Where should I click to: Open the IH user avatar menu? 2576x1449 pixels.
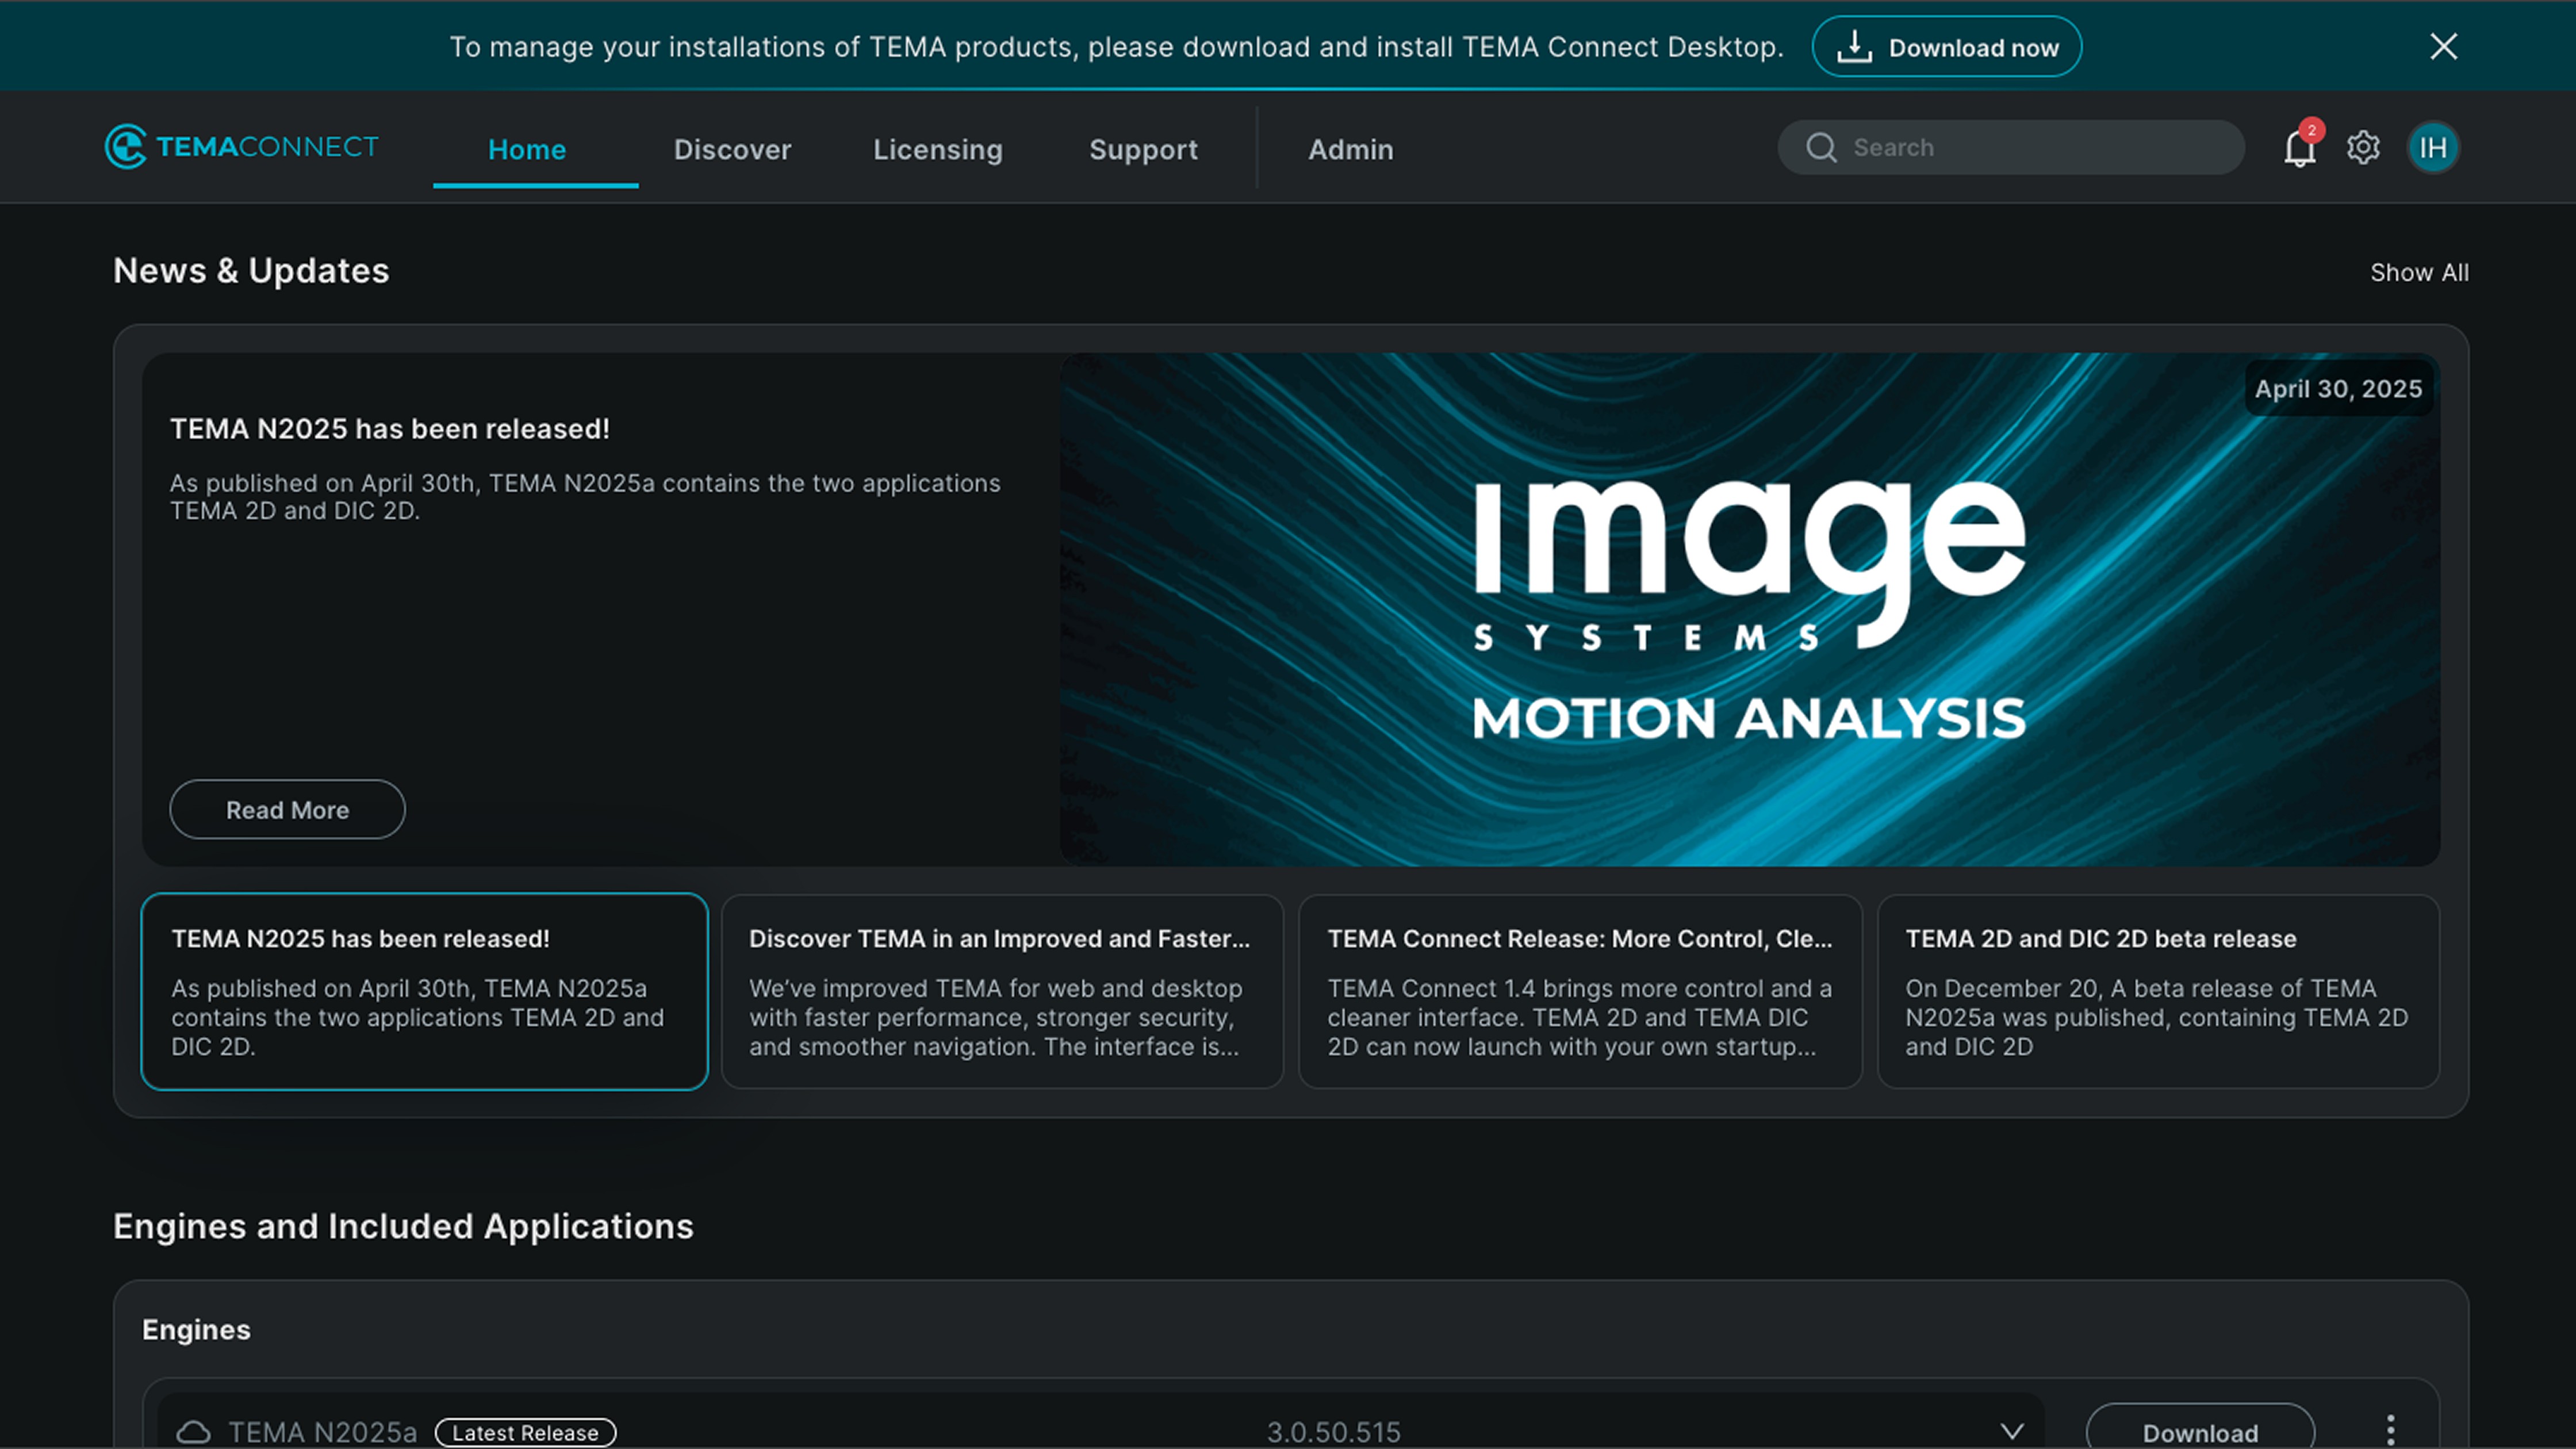coord(2432,148)
